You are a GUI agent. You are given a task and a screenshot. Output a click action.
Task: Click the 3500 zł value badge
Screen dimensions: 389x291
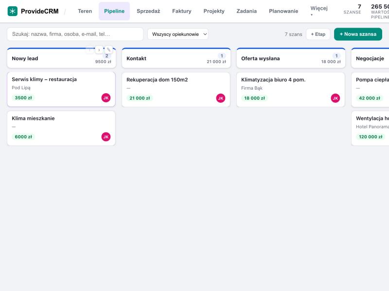pos(23,98)
